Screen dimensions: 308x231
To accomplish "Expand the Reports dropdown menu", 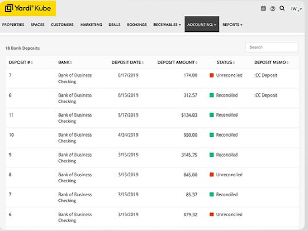I will click(233, 25).
